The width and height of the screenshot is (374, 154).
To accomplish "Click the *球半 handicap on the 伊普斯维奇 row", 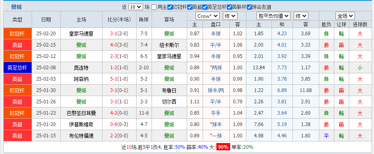I will click(x=216, y=124).
